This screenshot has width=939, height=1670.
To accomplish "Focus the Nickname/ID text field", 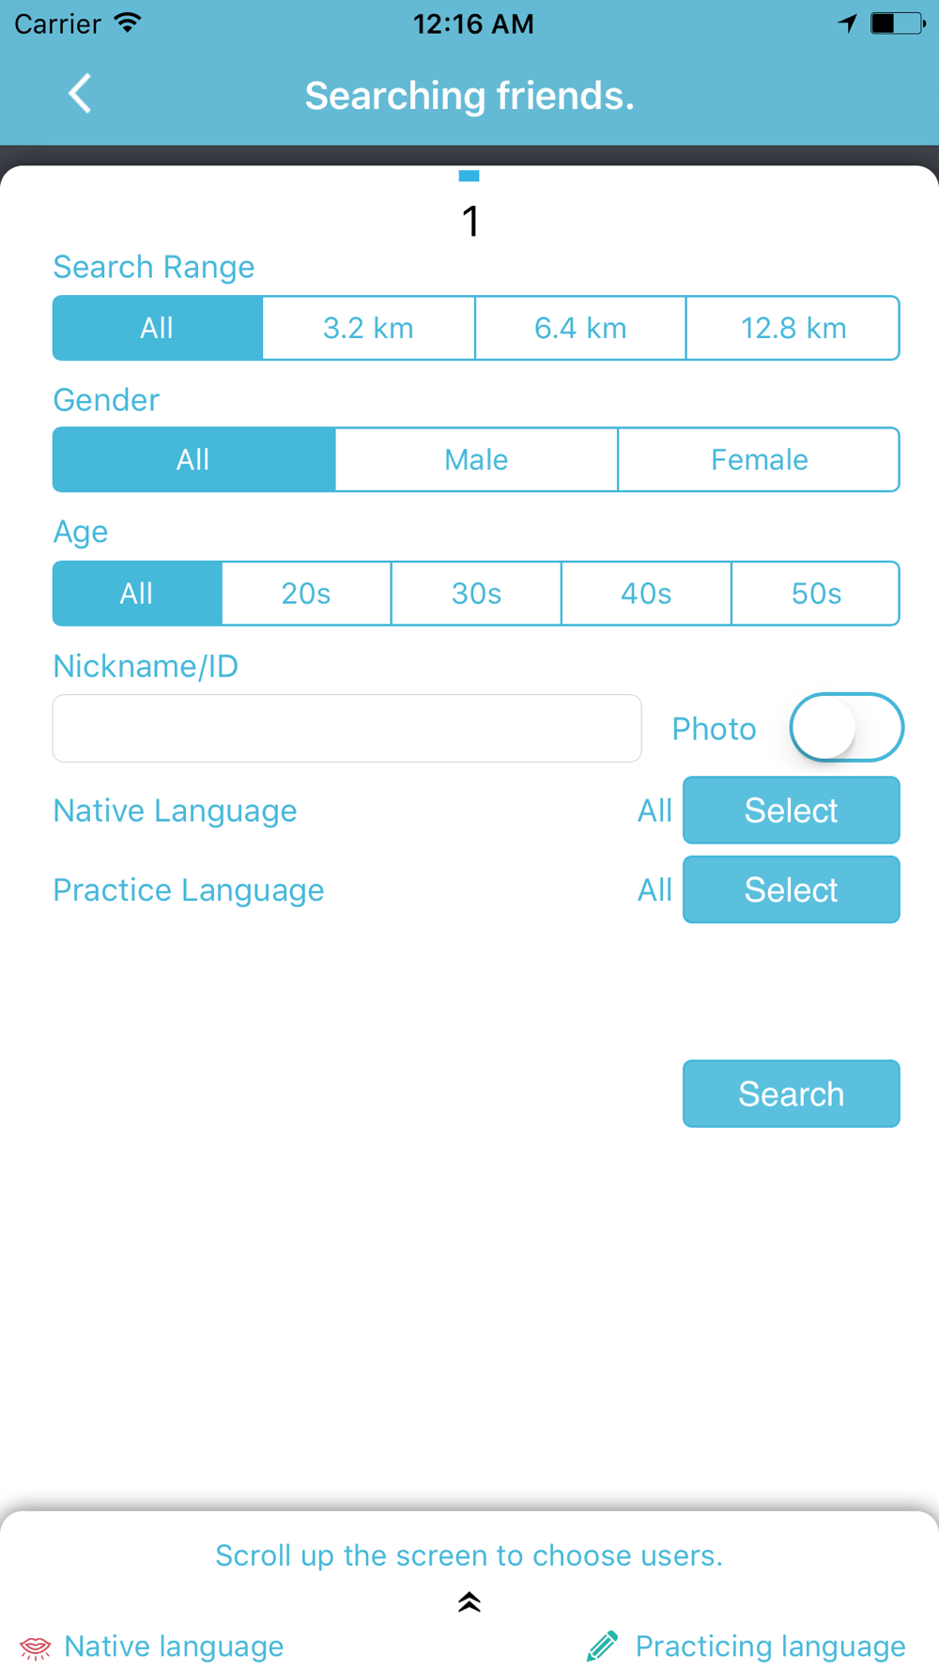I will click(x=346, y=729).
